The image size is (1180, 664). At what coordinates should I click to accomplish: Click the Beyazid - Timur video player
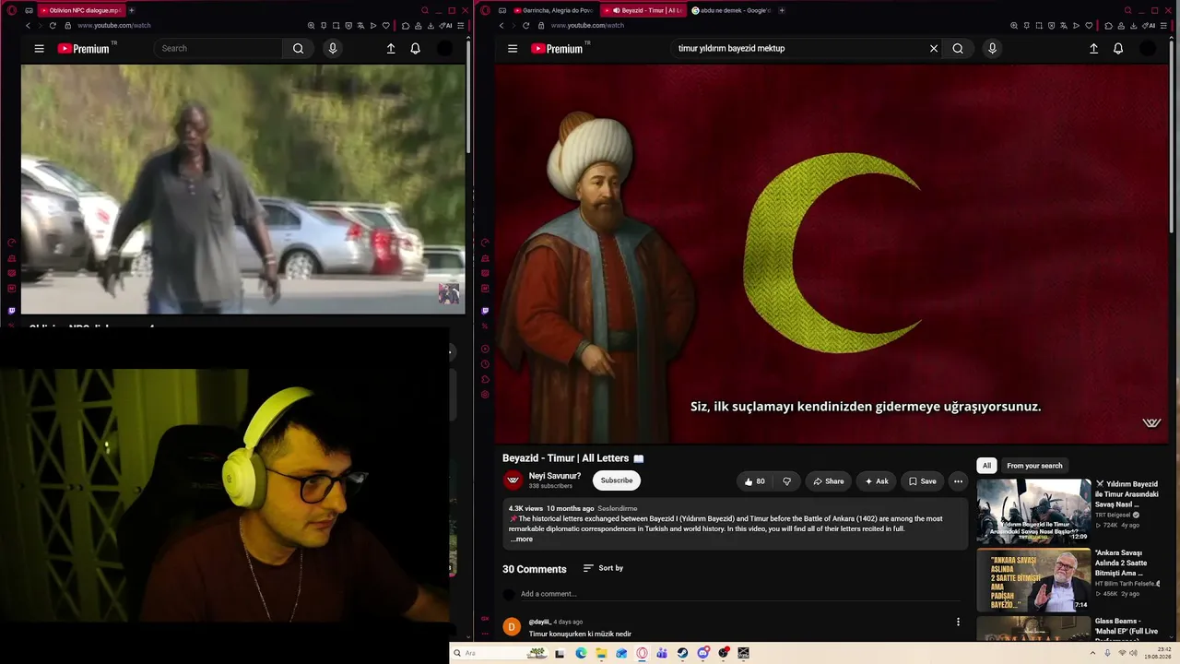(x=832, y=255)
